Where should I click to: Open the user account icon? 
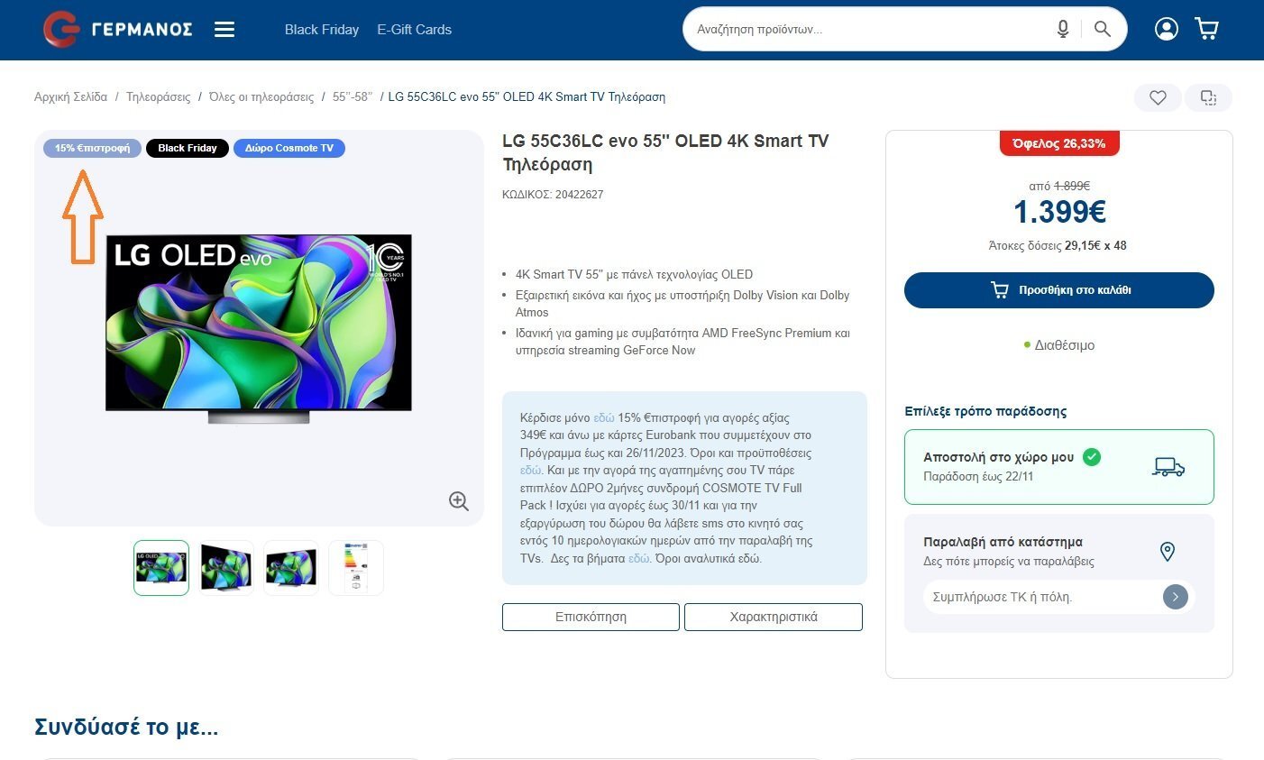1167,29
